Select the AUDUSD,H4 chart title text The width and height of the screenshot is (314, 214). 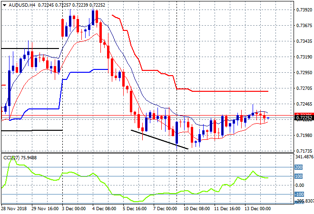(22, 5)
